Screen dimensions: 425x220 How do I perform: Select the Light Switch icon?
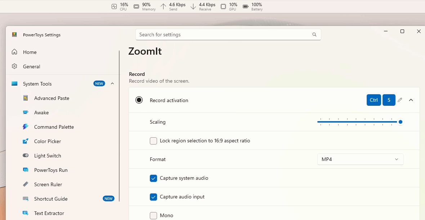26,155
